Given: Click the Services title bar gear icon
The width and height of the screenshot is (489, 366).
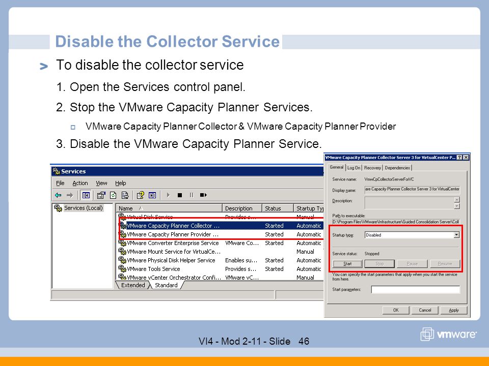Looking at the screenshot, I should click(x=57, y=171).
